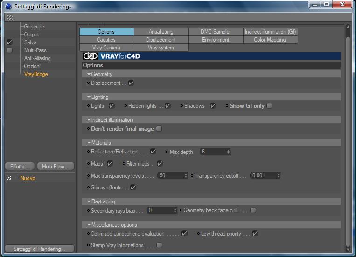Uncheck Optimized atmospheric evaluation
This screenshot has width=356, height=257.
184,233
